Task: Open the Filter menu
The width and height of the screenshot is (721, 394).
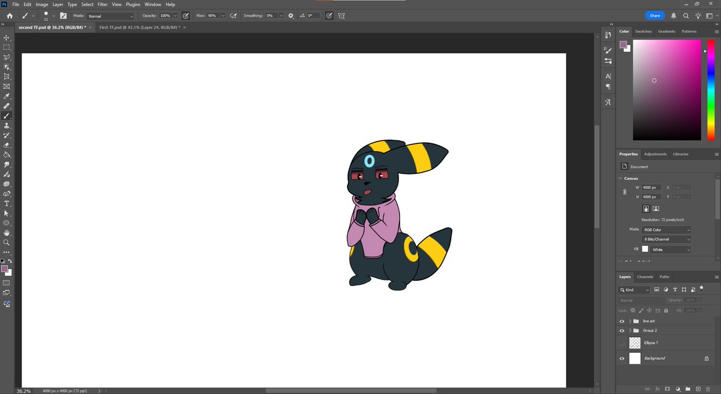Action: [103, 4]
